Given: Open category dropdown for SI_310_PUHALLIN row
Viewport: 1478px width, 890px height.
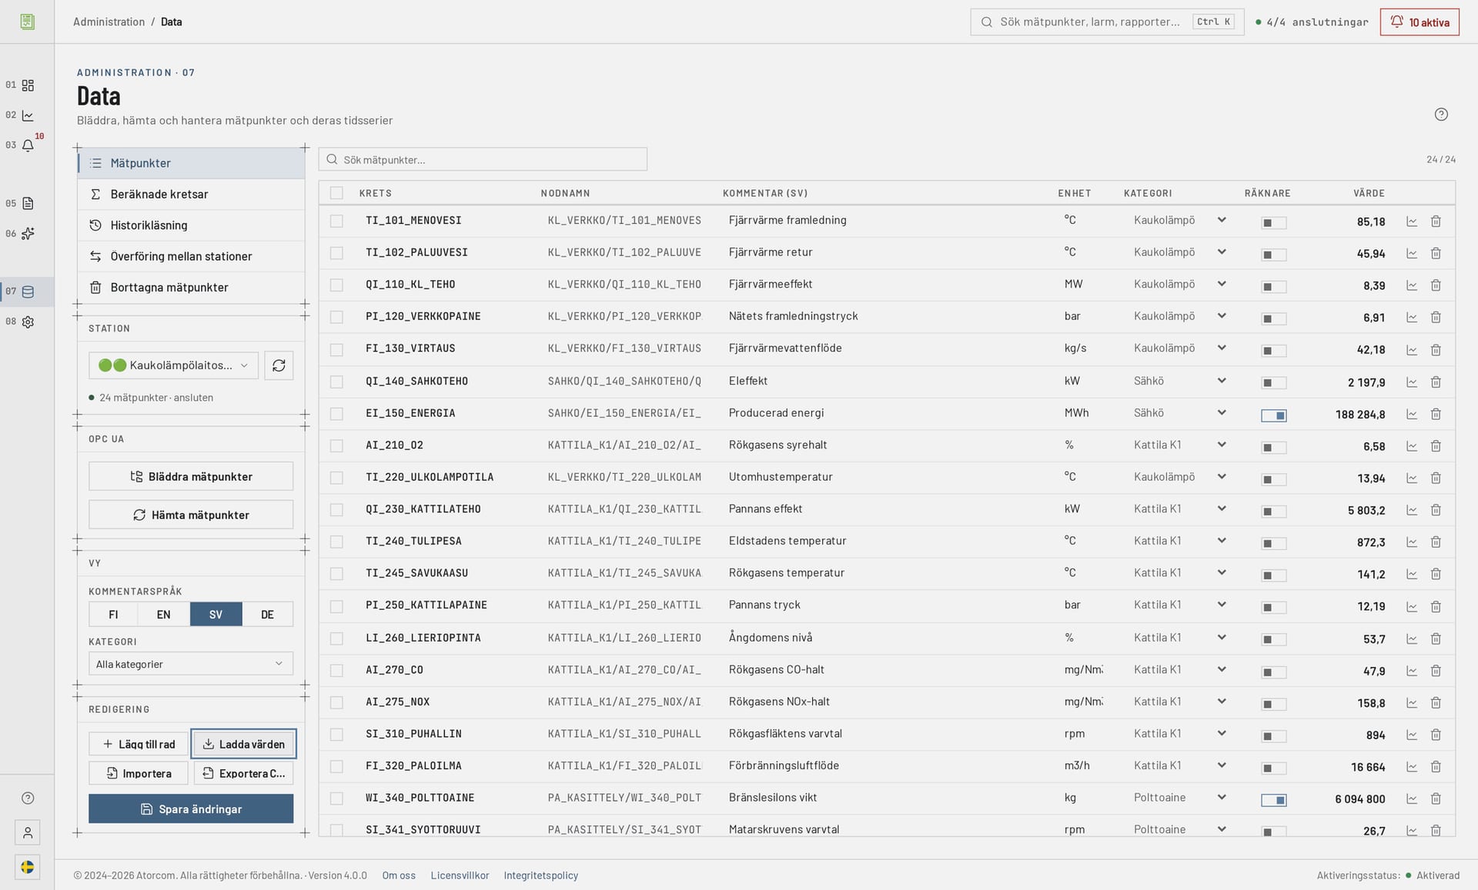Looking at the screenshot, I should 1179,734.
